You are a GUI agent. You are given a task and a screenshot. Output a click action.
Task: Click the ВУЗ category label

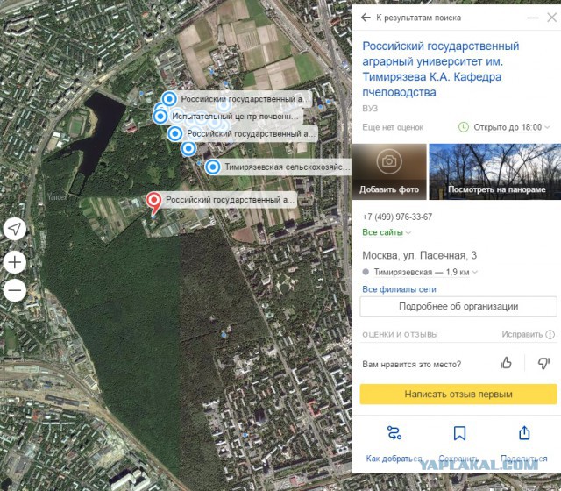click(x=370, y=109)
